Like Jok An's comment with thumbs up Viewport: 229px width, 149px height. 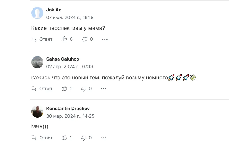pos(64,39)
